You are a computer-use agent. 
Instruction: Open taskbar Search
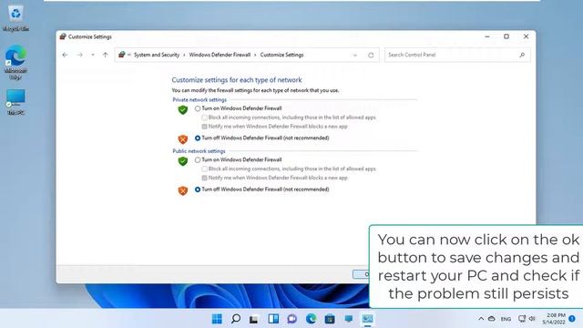click(236, 319)
